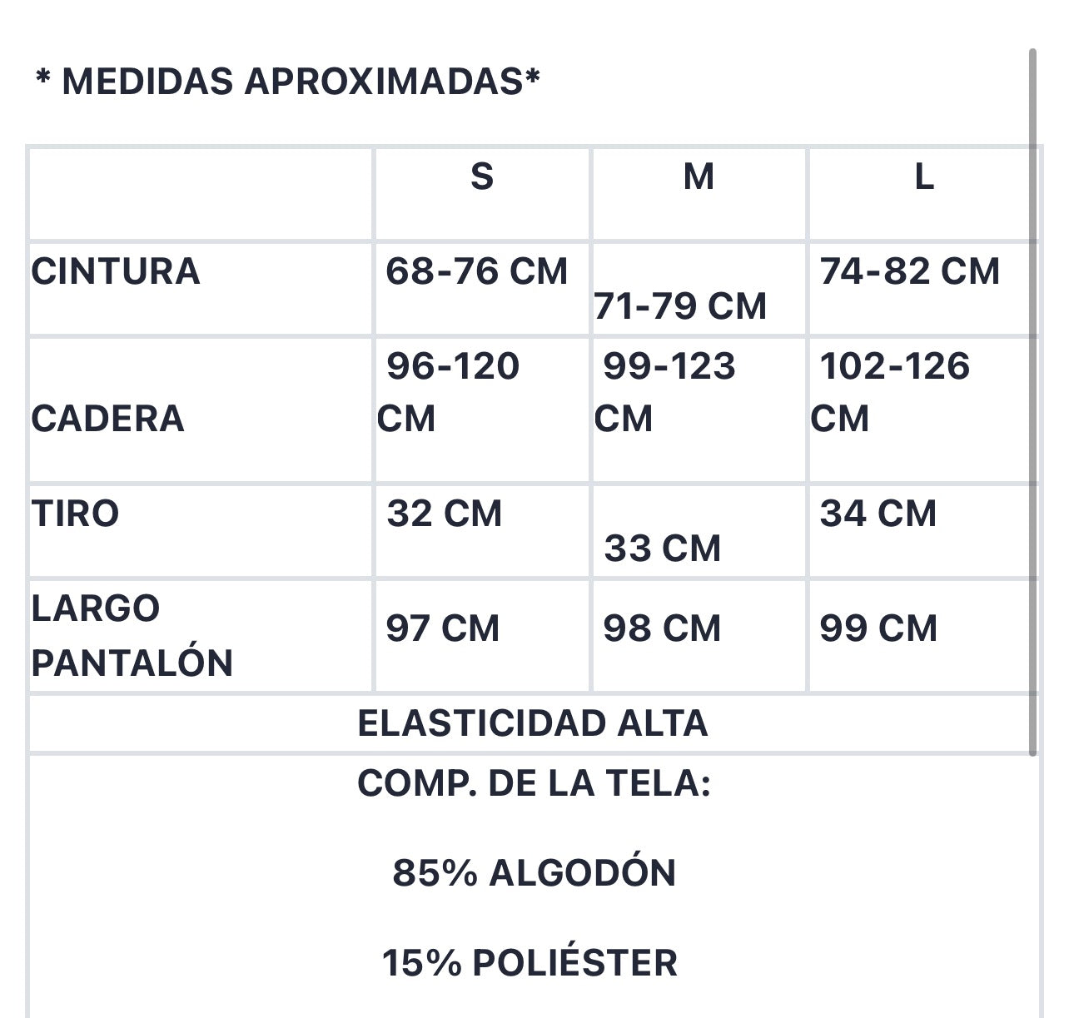Click the CADERA row label
Screen dimensions: 1069x1018
click(x=107, y=418)
